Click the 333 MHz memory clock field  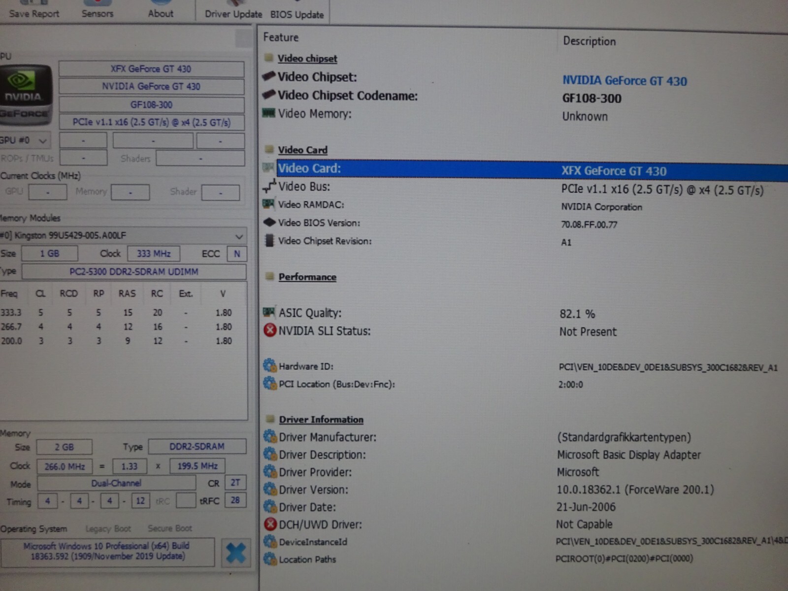pos(154,254)
